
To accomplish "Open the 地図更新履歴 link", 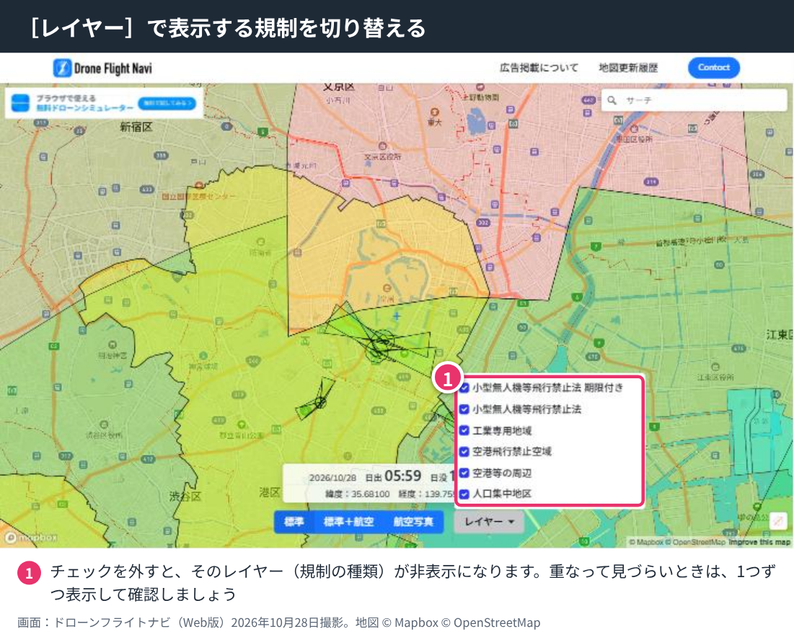I will tap(628, 68).
